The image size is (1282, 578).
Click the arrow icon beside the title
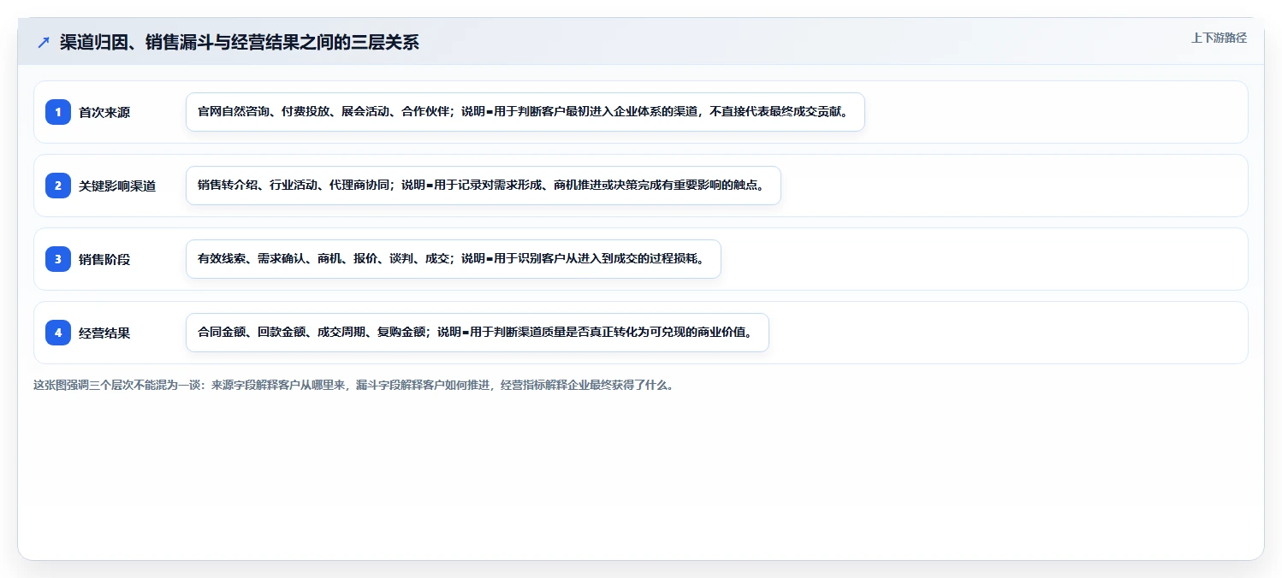(44, 42)
